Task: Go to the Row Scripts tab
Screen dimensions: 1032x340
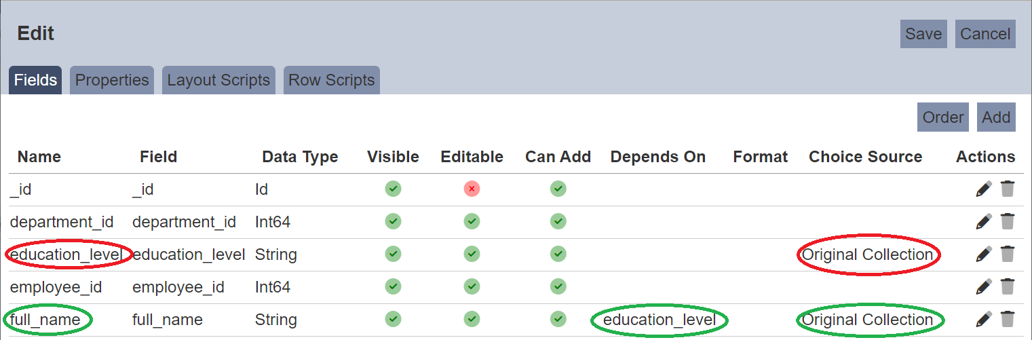Action: click(332, 80)
